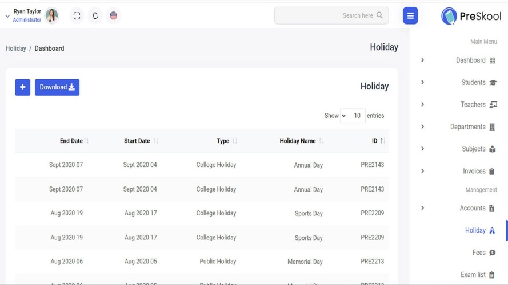Sort by the ID column arrows

point(383,141)
